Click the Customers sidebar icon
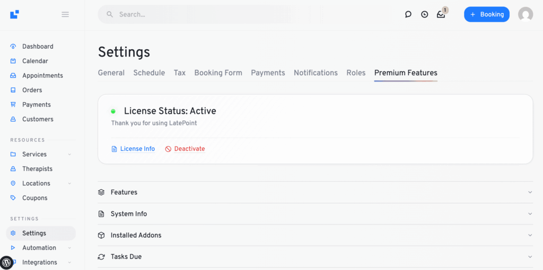Screen dimensions: 543x270 (x=13, y=119)
